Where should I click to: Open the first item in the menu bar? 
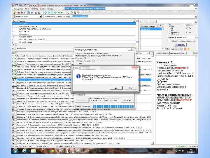point(18,9)
